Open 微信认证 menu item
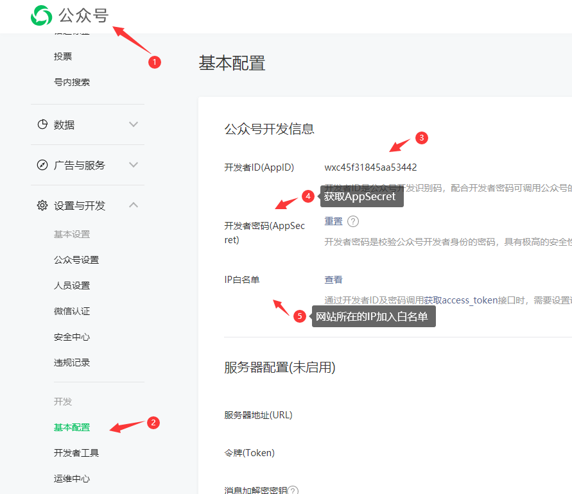The image size is (572, 494). coord(72,311)
